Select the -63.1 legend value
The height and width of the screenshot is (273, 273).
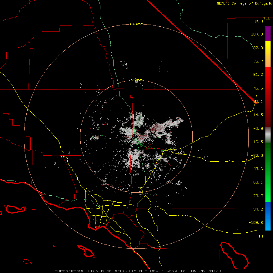[x=257, y=182]
